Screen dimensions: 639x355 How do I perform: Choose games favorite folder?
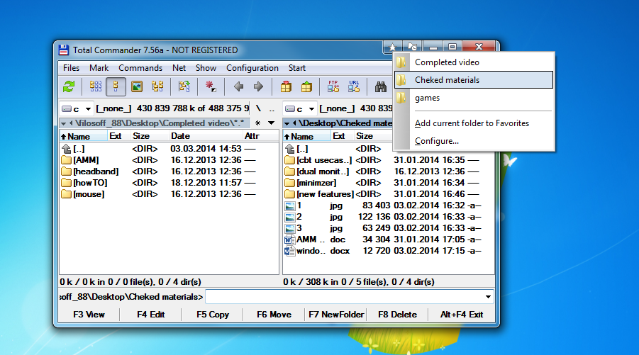474,98
